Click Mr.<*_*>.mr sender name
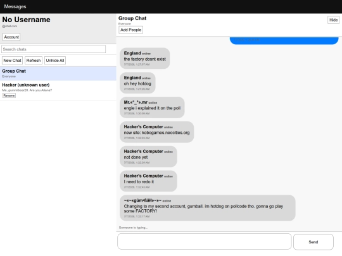The width and height of the screenshot is (342, 256). [136, 102]
